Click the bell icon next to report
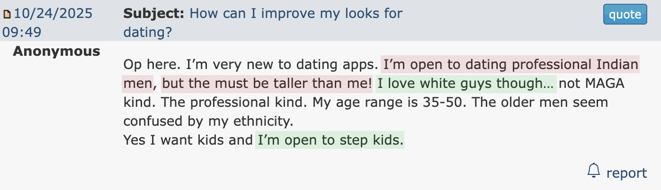Screen dimensions: 661x190 pyautogui.click(x=593, y=171)
